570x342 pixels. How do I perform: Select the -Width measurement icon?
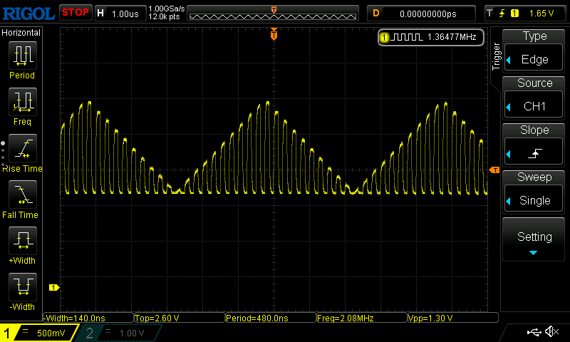pos(23,286)
